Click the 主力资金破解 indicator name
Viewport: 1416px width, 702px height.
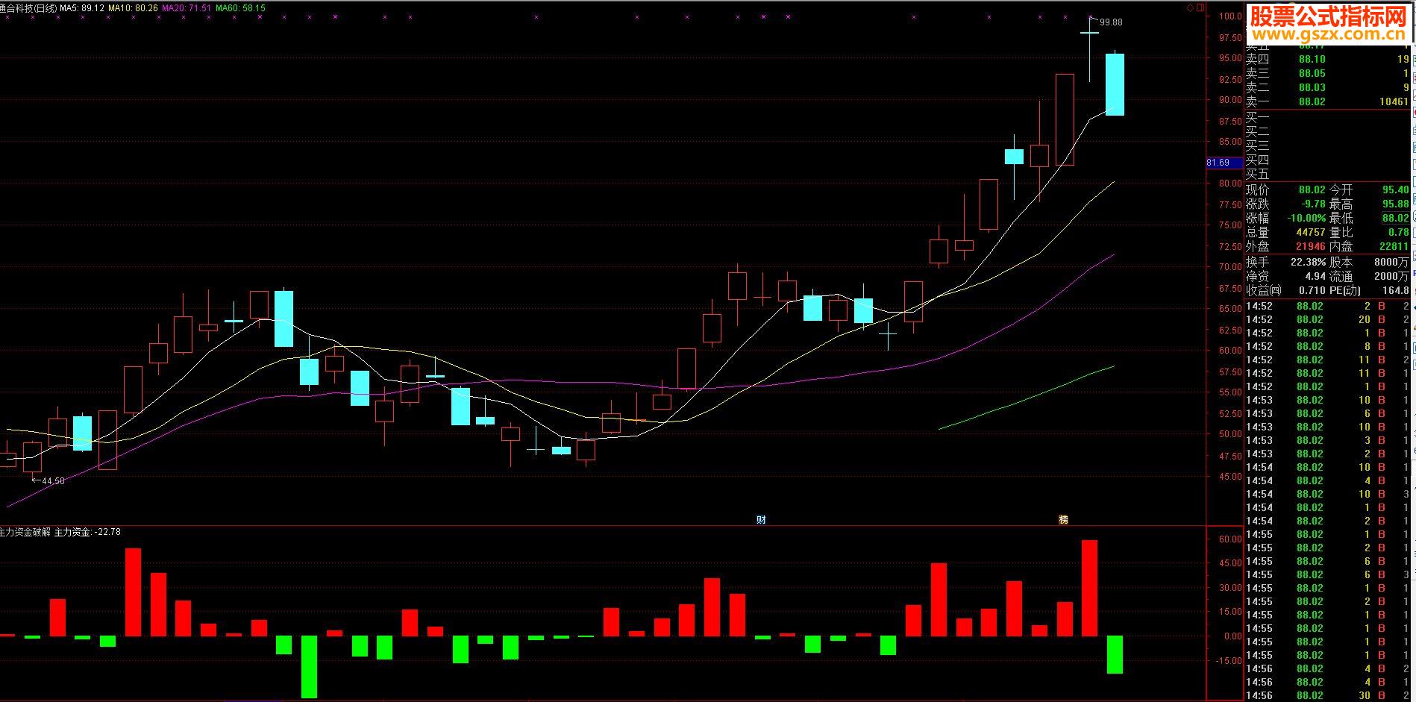25,532
